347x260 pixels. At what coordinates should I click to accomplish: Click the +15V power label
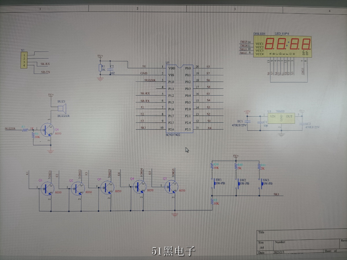click(x=248, y=111)
